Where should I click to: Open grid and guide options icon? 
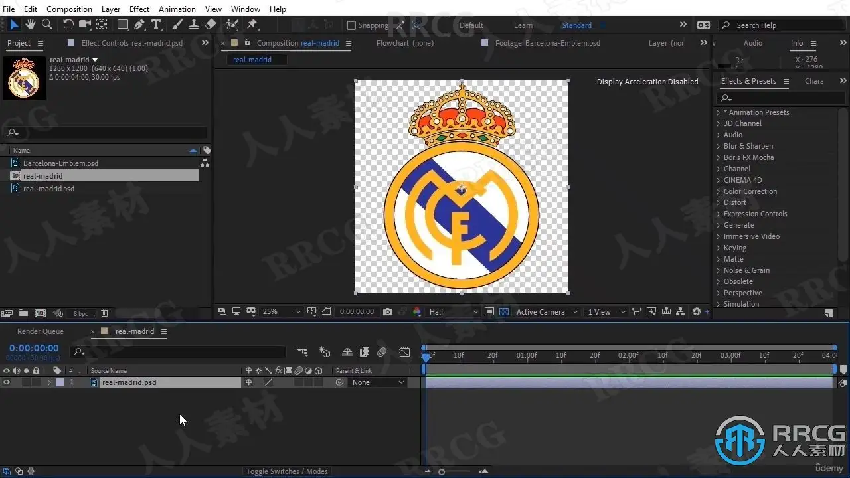pyautogui.click(x=312, y=311)
